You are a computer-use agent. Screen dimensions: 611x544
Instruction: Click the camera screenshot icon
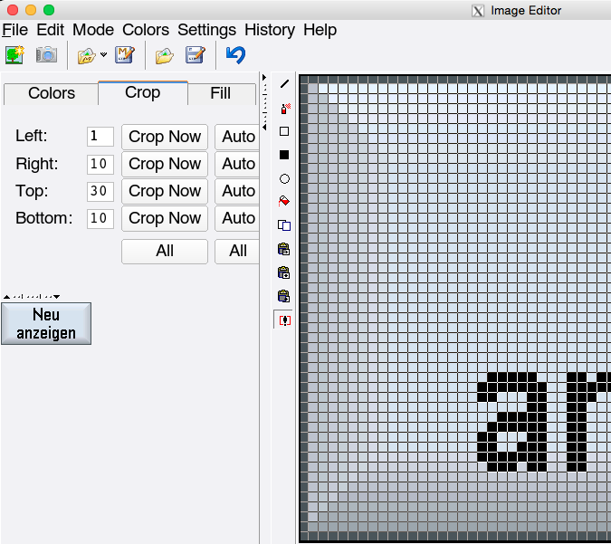coord(46,55)
